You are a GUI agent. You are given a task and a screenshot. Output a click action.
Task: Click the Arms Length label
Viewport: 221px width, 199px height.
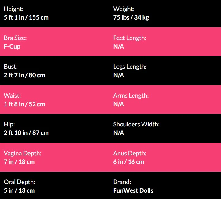pyautogui.click(x=131, y=96)
